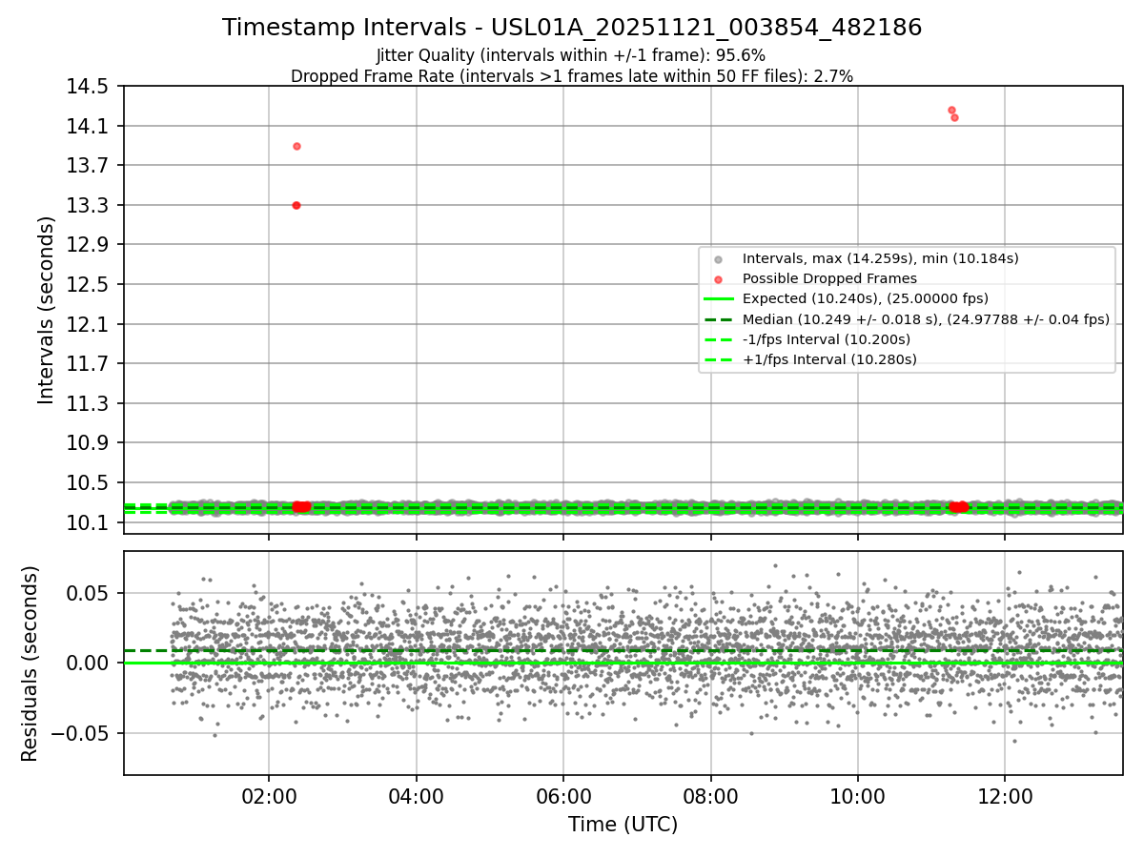Click the legend entry "Intervals, max (14.259s), min (10.184s)"
Image resolution: width=1144 pixels, height=858 pixels.
(x=881, y=258)
